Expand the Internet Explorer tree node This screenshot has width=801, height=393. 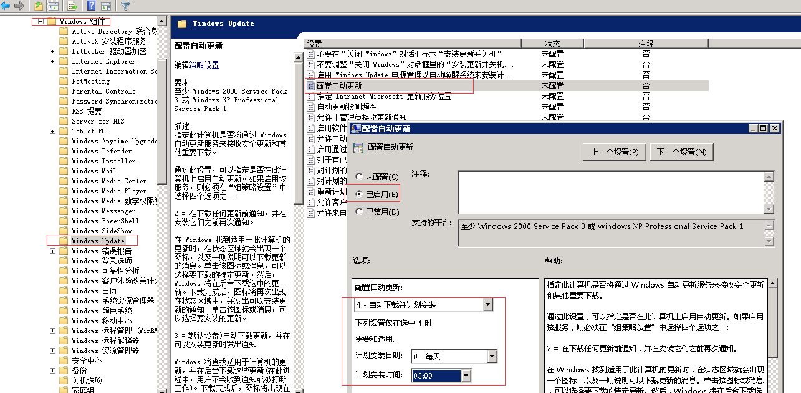coord(53,61)
